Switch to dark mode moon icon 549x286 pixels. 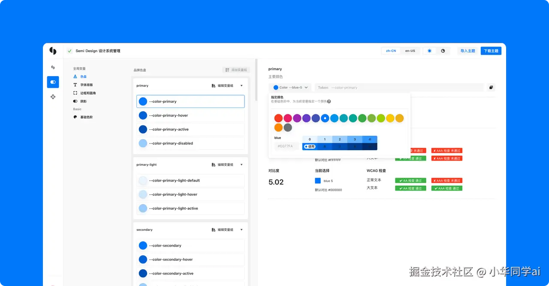click(443, 51)
